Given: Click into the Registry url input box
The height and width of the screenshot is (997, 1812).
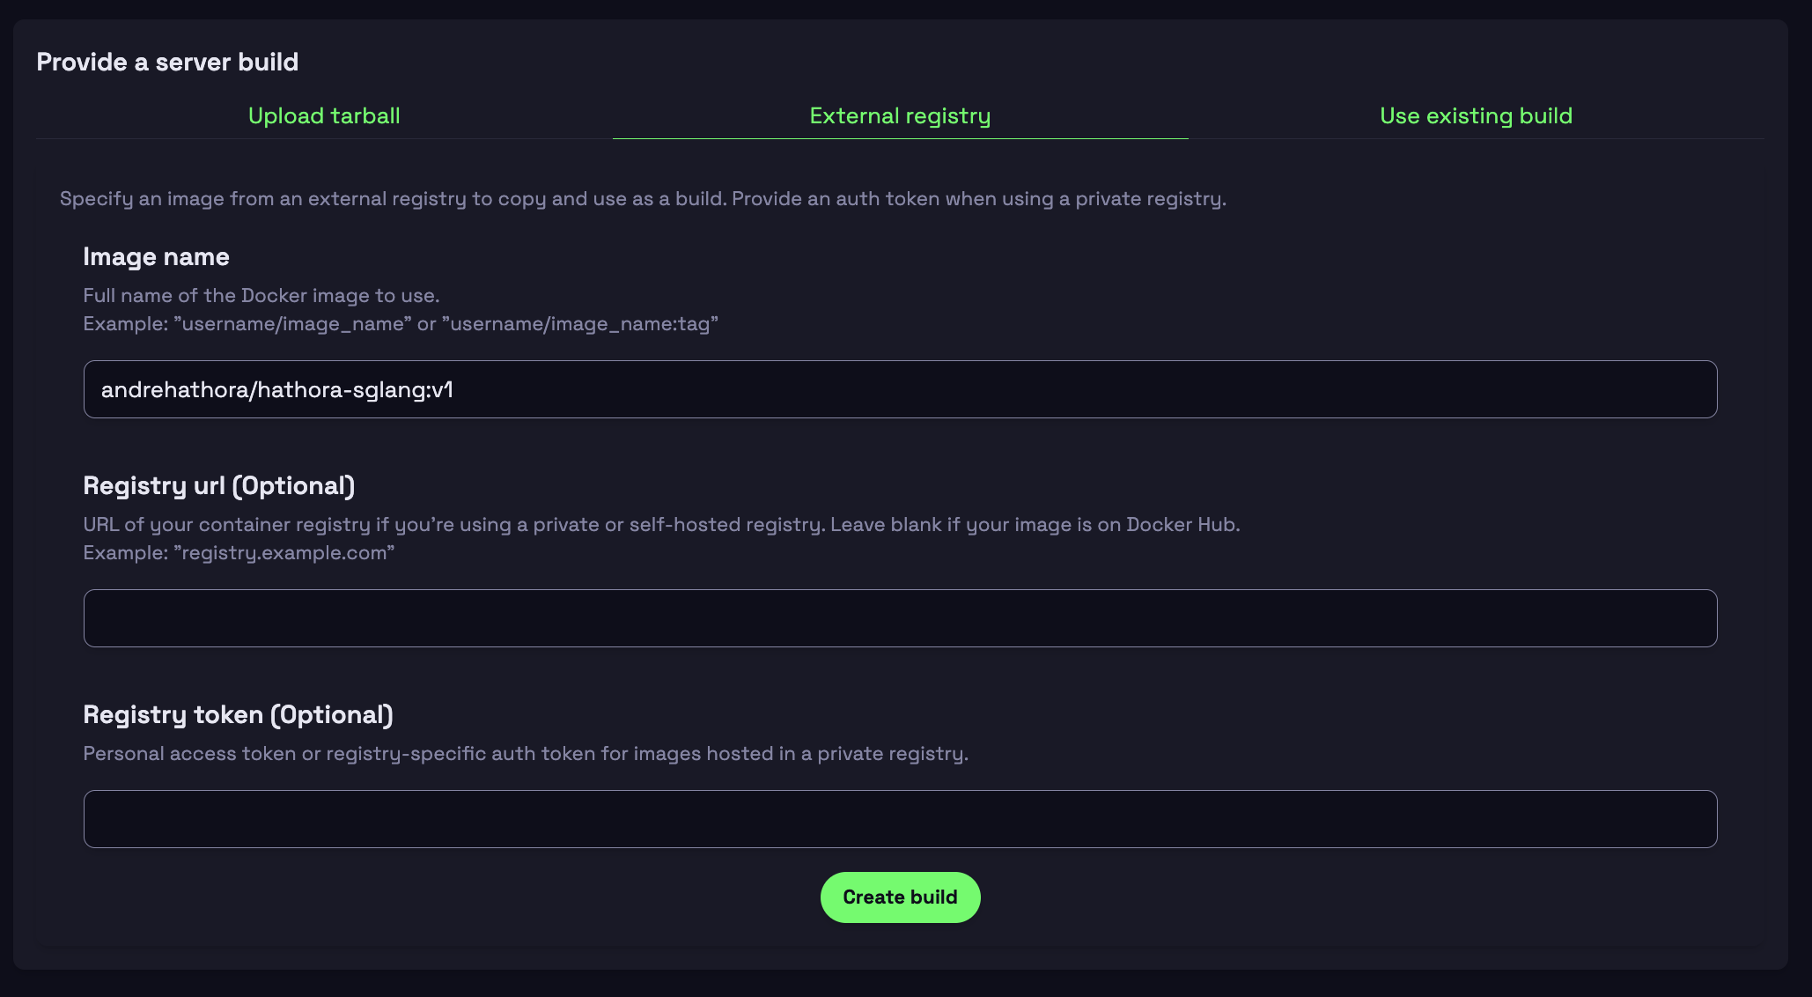Looking at the screenshot, I should (900, 618).
